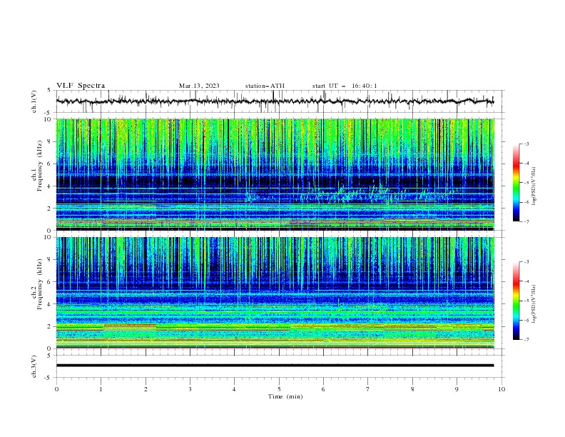Select the "start UT = 16:40: 1" text
This screenshot has width=565, height=437.
click(345, 86)
